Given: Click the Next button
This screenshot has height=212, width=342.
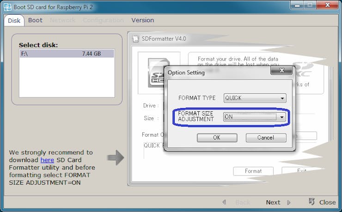Looking at the screenshot, I should [273, 202].
